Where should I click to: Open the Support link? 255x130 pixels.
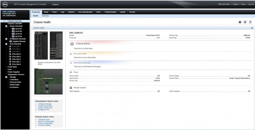point(235,4)
